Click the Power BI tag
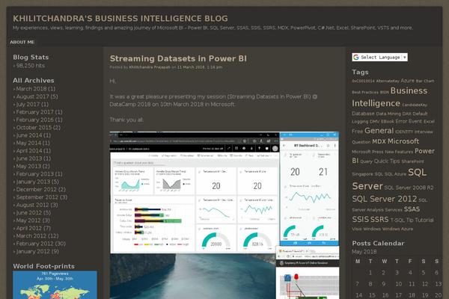The height and width of the screenshot is (299, 449). point(393,155)
